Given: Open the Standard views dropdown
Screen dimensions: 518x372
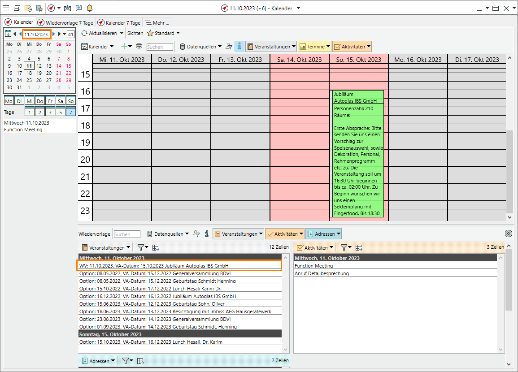Looking at the screenshot, I should (x=164, y=33).
